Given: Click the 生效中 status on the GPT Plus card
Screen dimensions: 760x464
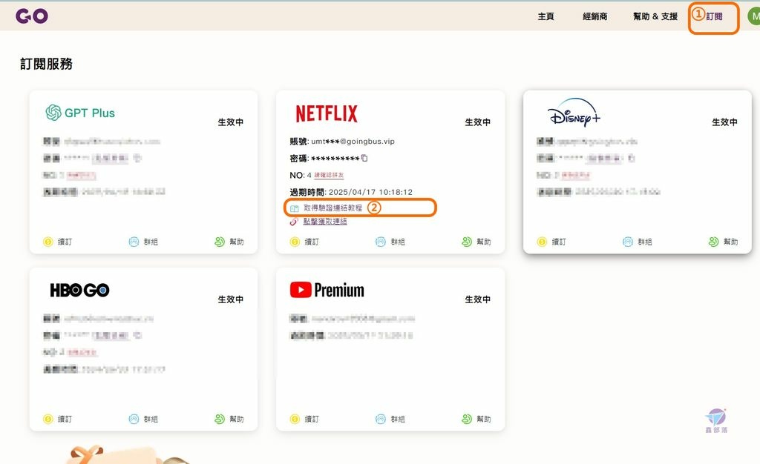Looking at the screenshot, I should 231,122.
